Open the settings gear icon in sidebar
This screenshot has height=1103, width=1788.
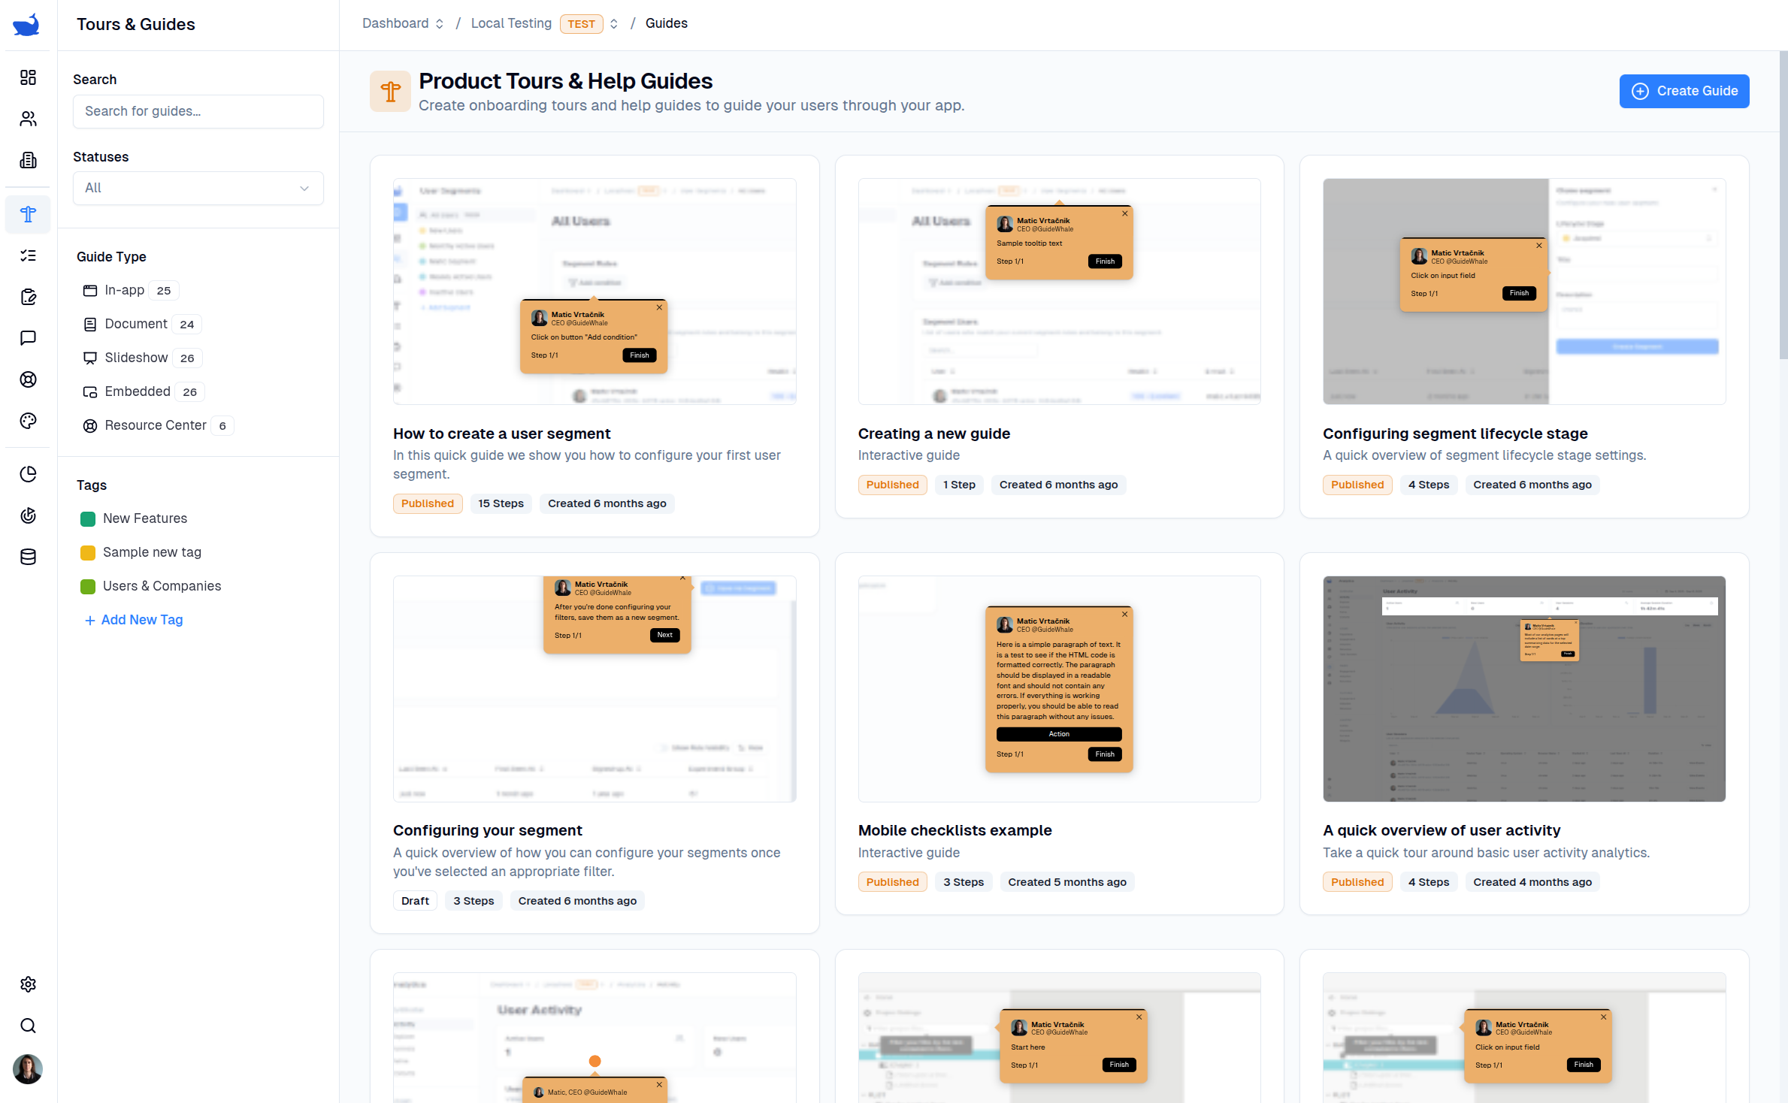pyautogui.click(x=28, y=984)
